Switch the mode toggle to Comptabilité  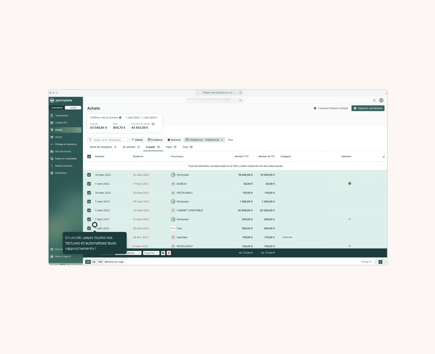tap(57, 108)
